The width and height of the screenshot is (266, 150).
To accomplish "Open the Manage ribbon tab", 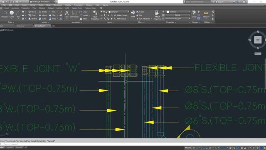I will (x=42, y=8).
